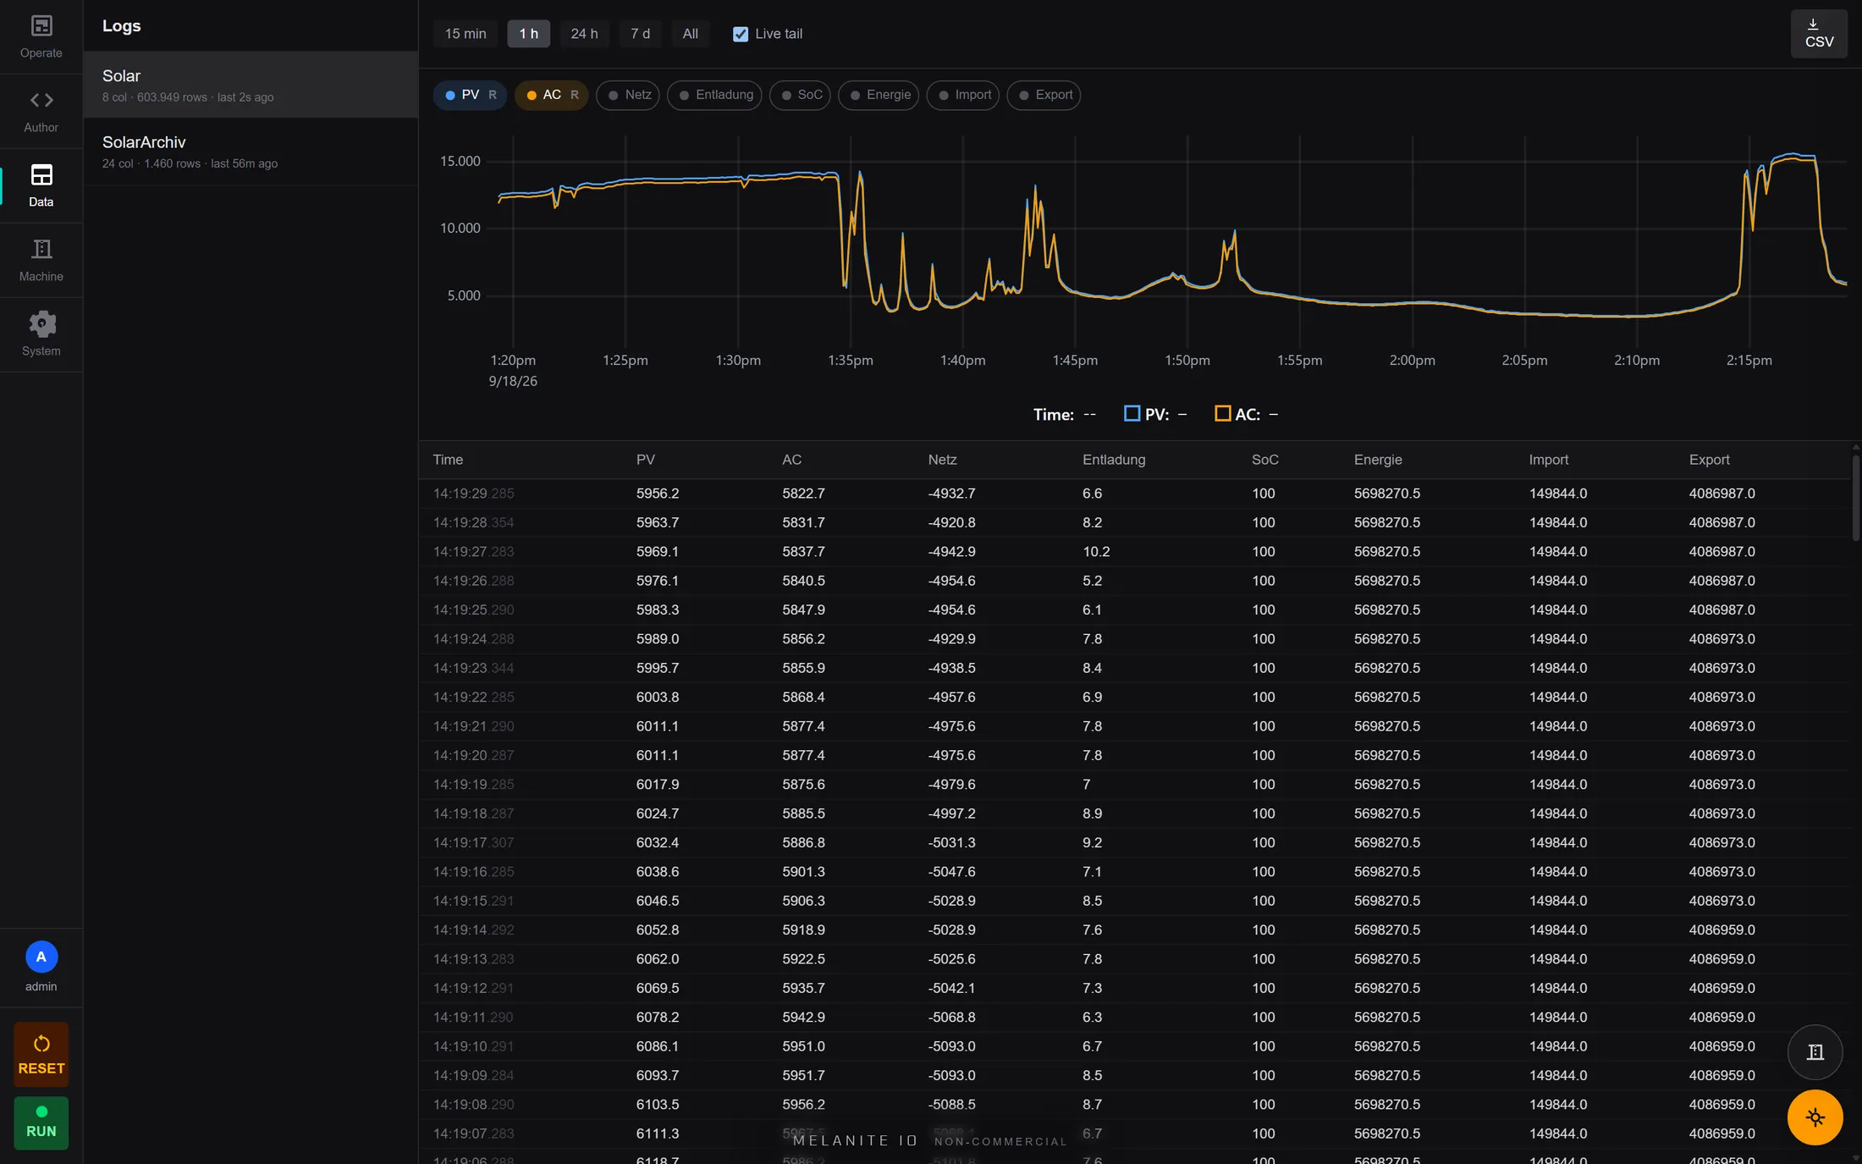Enable the SoC series chip
The width and height of the screenshot is (1862, 1164).
(x=800, y=95)
